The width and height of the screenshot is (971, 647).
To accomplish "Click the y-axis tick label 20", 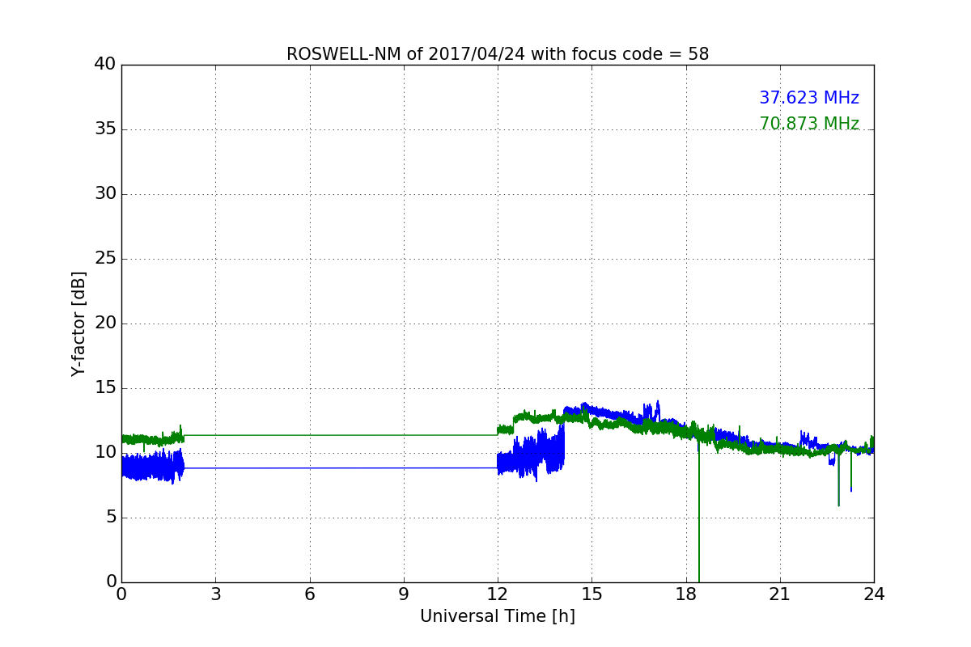I will point(105,323).
